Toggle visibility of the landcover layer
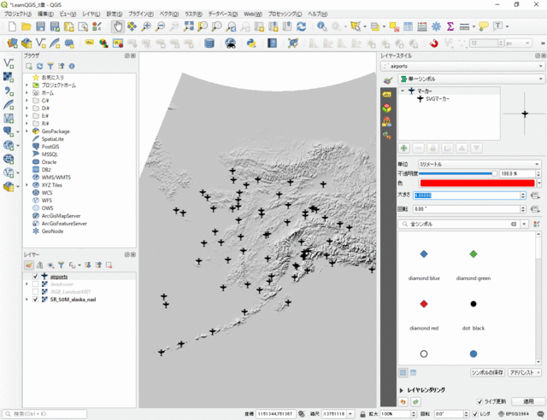 [x=35, y=284]
